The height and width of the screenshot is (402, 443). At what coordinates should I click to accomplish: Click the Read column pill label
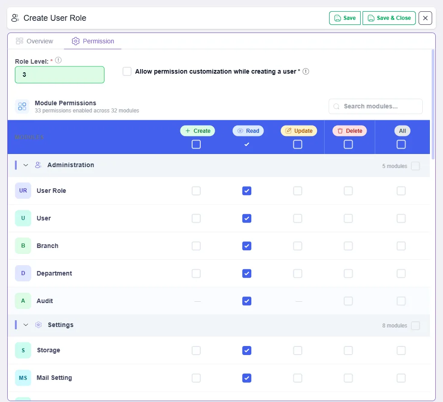(x=248, y=131)
